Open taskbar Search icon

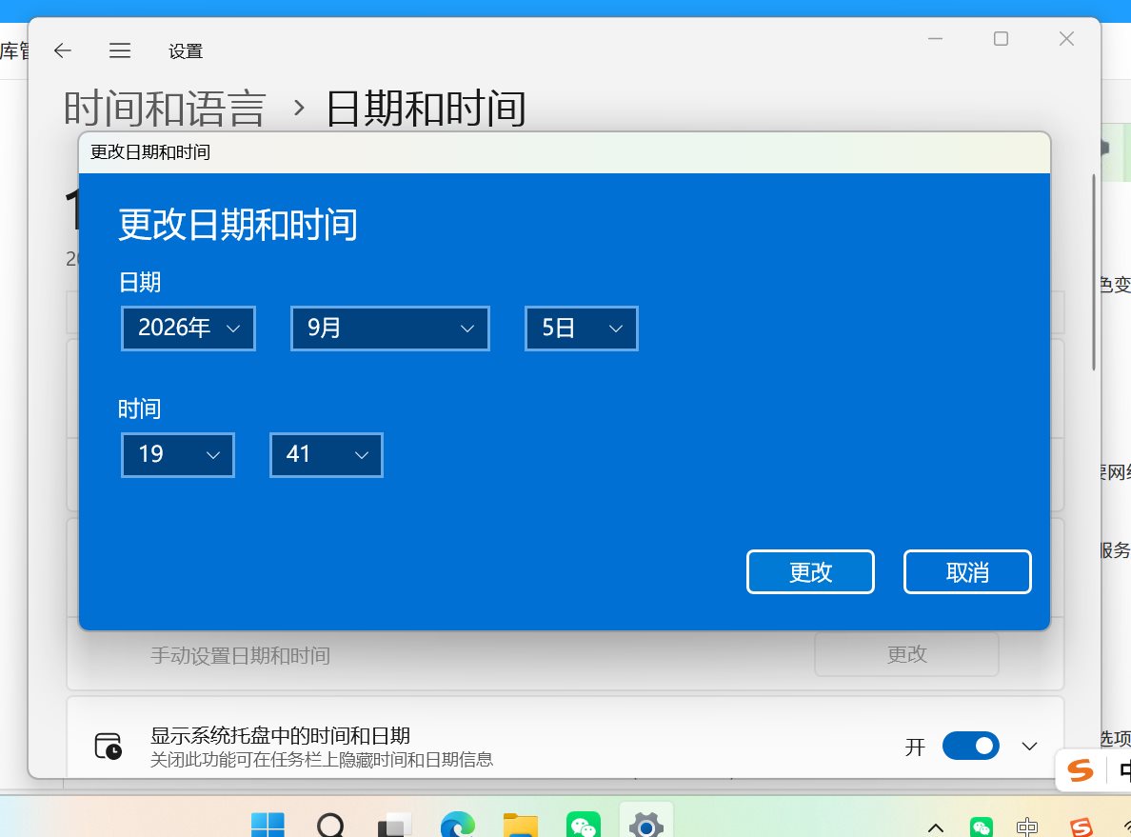click(330, 826)
